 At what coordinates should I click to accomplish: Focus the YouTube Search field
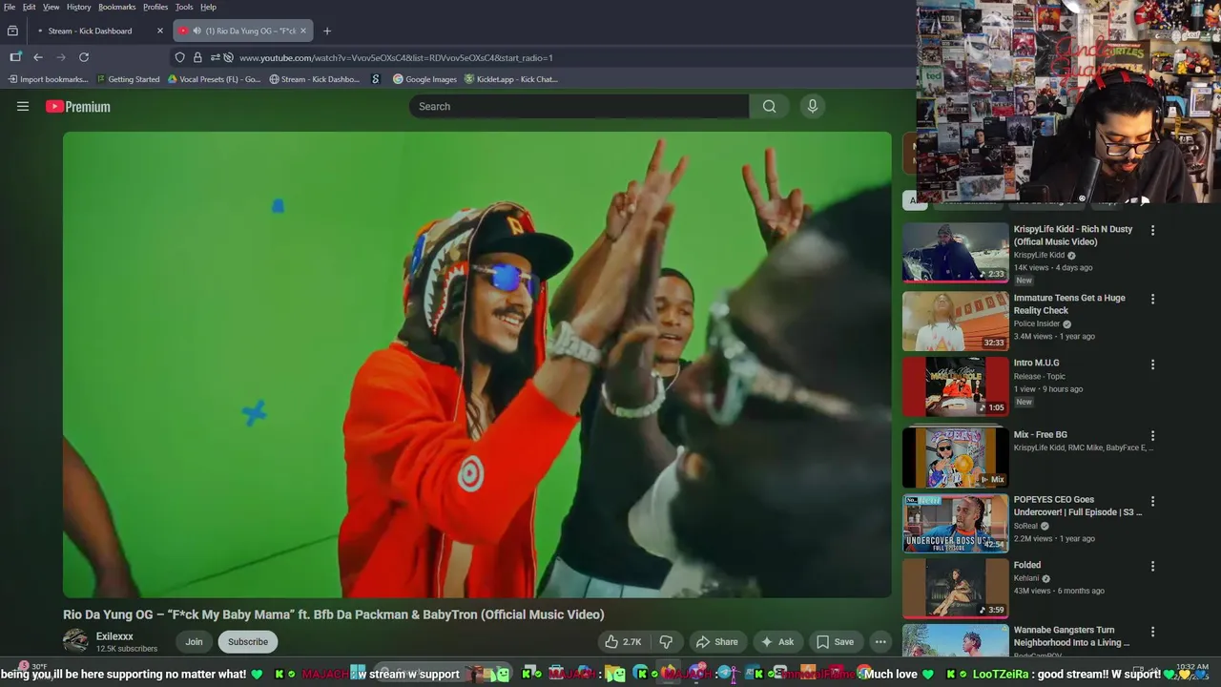579,107
